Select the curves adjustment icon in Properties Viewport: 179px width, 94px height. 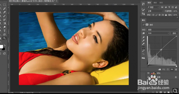coord(143,25)
